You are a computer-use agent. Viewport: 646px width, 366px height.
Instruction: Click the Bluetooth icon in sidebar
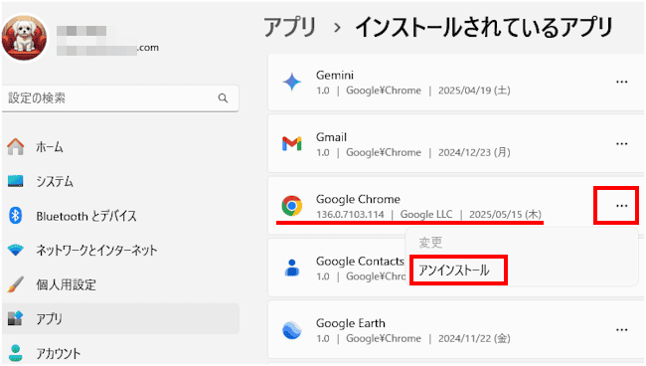coord(16,215)
